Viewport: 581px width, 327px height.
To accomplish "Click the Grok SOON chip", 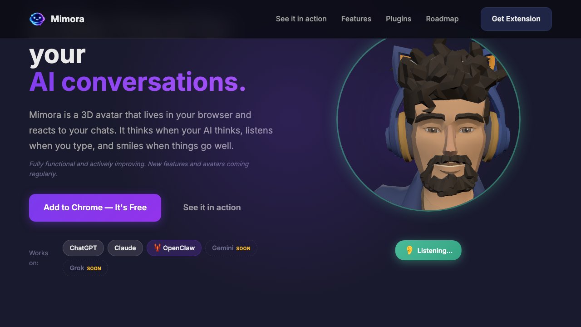I will [x=85, y=268].
